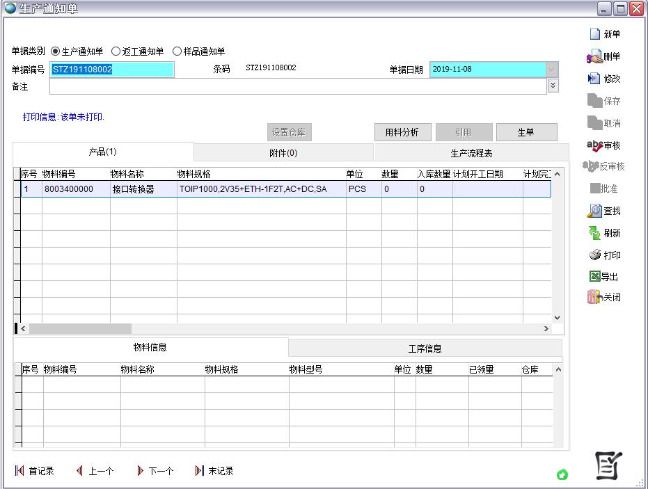Select the 返工通知单 radio button
Screen dimensions: 648x489
pyautogui.click(x=116, y=51)
